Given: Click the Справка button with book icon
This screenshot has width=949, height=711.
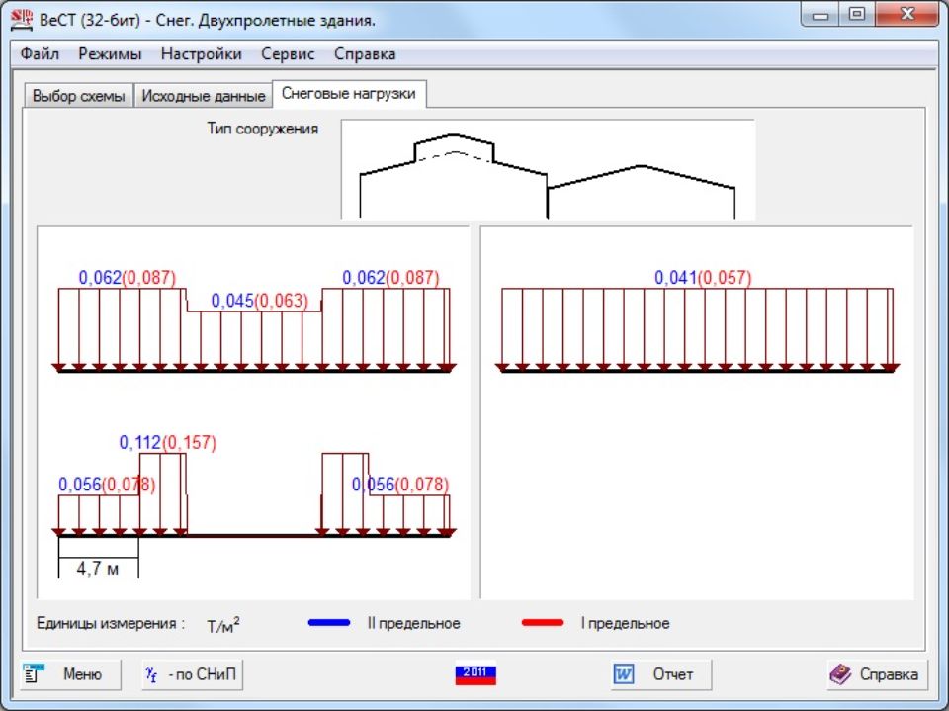Looking at the screenshot, I should (876, 674).
